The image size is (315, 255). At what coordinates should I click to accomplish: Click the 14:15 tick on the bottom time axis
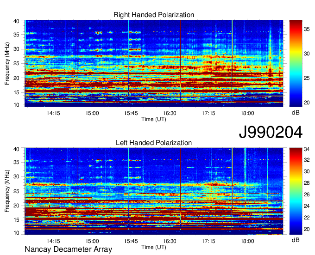coord(53,241)
